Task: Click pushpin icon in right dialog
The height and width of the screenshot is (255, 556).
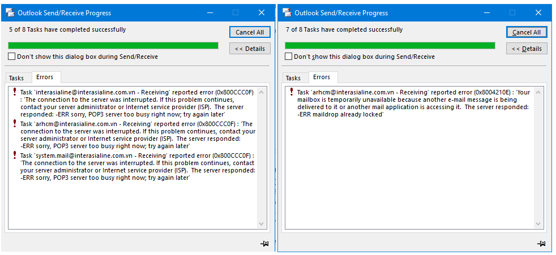Action: pyautogui.click(x=541, y=243)
